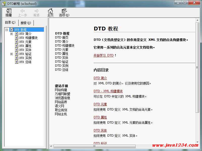Image resolution: width=202 pixels, height=151 pixels.
Task: Click page icon beside DTD 构建模块 tree node
Action: pyautogui.click(x=17, y=38)
